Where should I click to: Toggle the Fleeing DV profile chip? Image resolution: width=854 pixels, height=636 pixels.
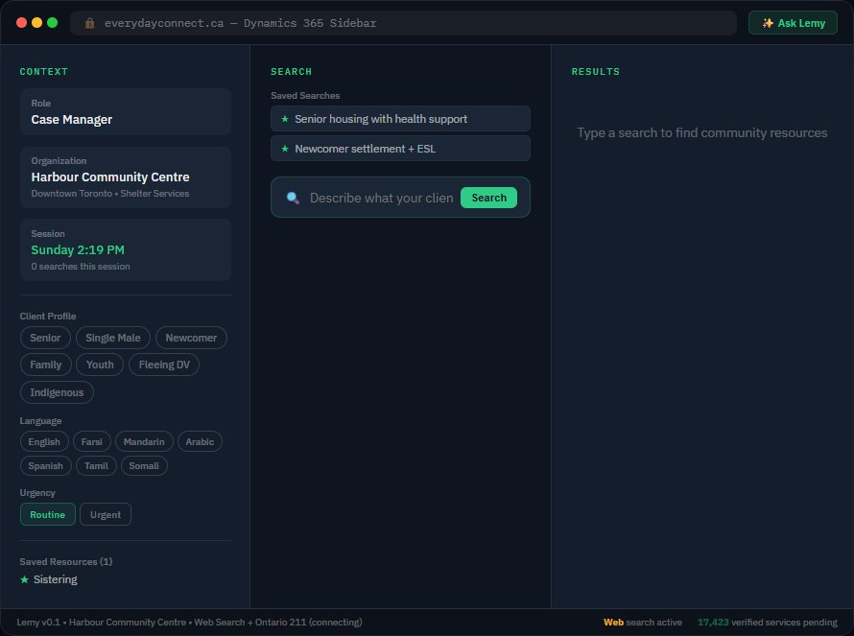click(x=164, y=365)
